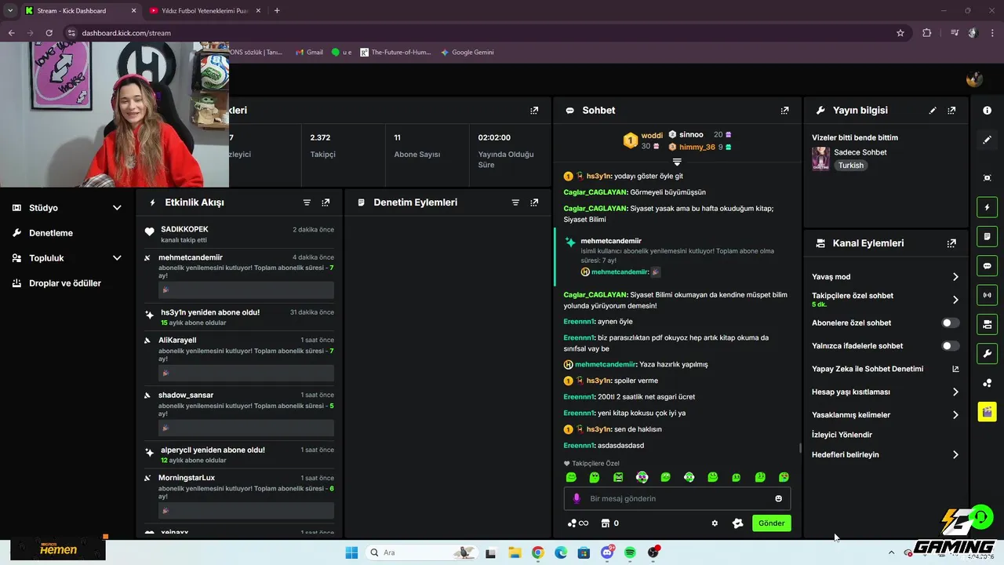The height and width of the screenshot is (565, 1004).
Task: Click the focus-frame icon in right sidebar
Action: point(987,178)
